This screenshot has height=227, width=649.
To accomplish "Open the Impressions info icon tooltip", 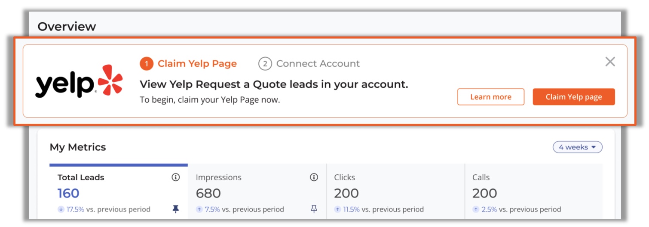I will (314, 177).
